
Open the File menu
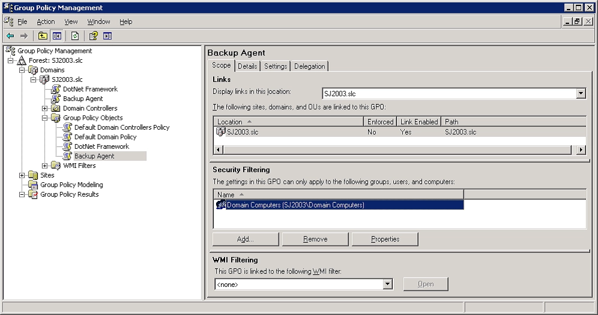(x=22, y=22)
